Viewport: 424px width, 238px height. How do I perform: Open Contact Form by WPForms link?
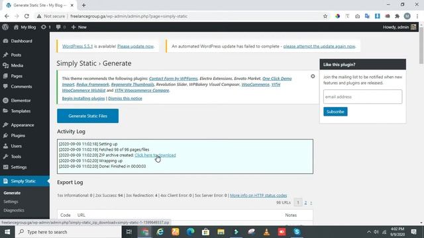click(174, 79)
